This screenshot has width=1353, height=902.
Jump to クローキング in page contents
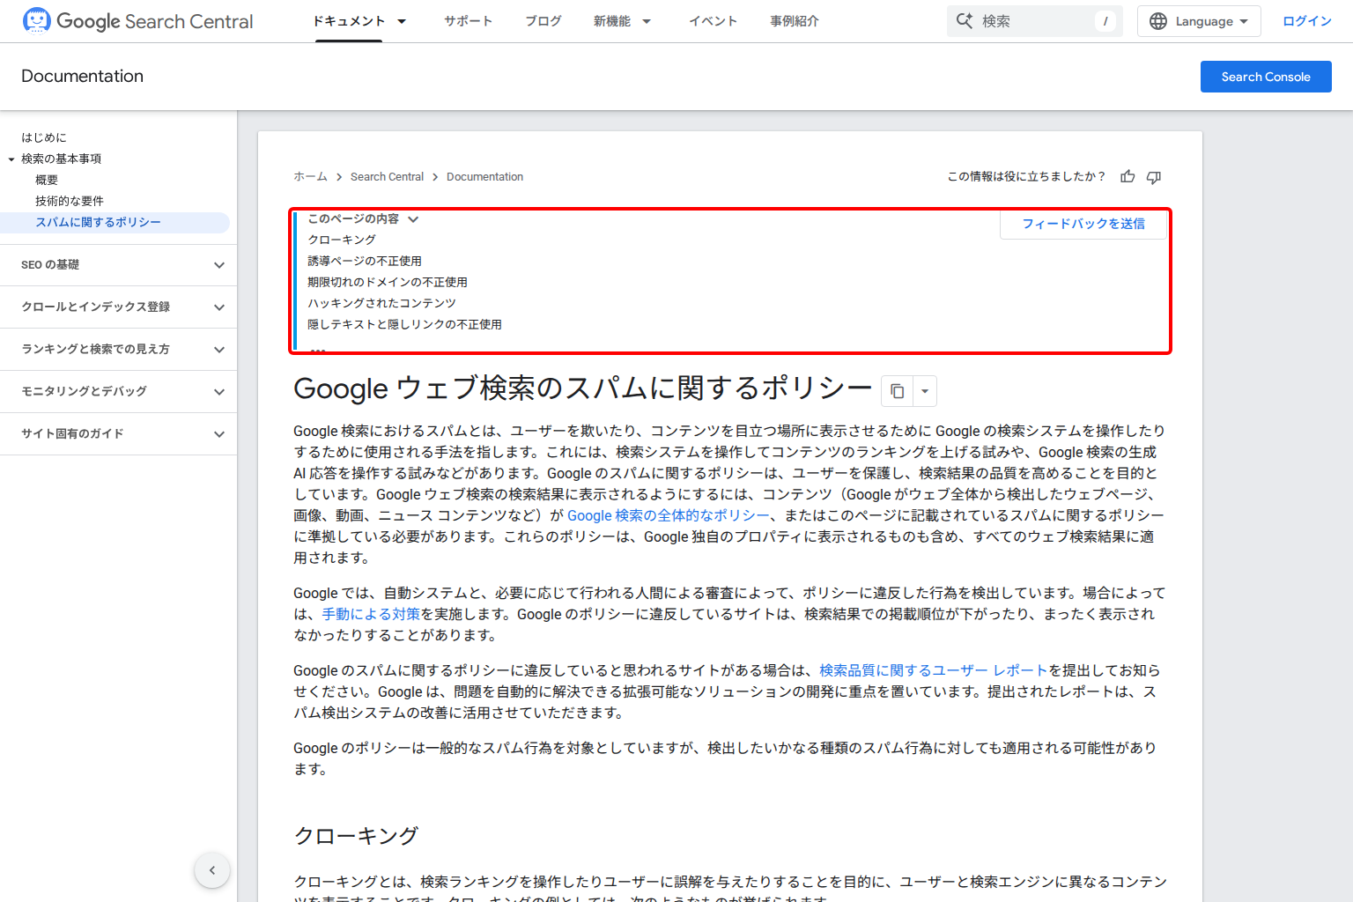(x=342, y=240)
